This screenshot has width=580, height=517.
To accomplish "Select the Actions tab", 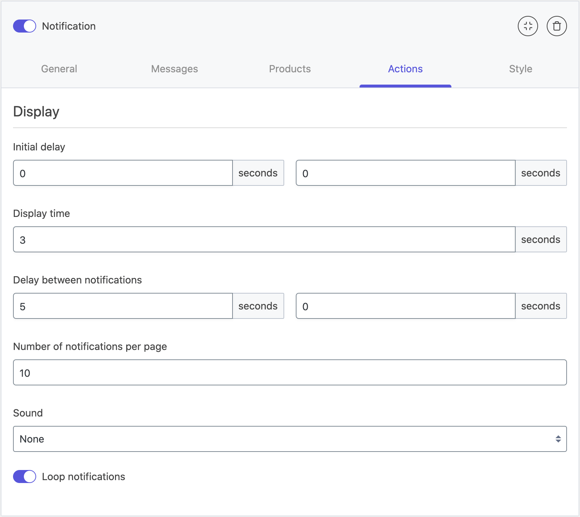I will [405, 69].
